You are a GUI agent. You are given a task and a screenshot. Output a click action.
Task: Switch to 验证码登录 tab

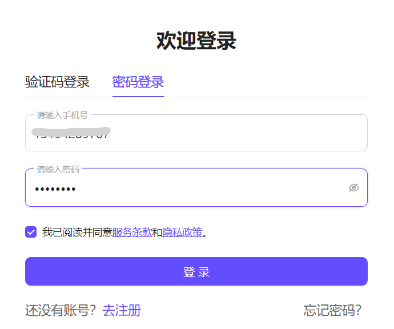click(x=57, y=82)
